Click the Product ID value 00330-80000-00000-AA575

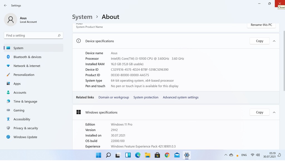[130, 75]
